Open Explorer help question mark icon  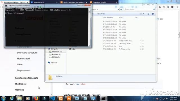click(x=153, y=14)
